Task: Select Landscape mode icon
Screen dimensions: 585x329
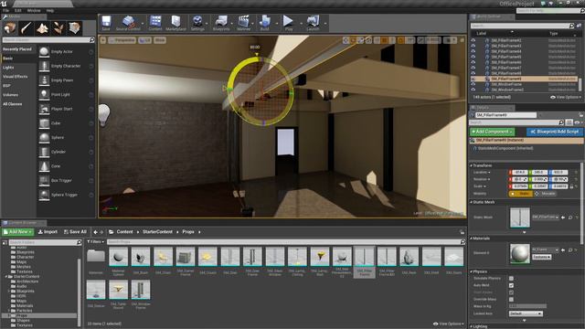Action: coord(42,28)
